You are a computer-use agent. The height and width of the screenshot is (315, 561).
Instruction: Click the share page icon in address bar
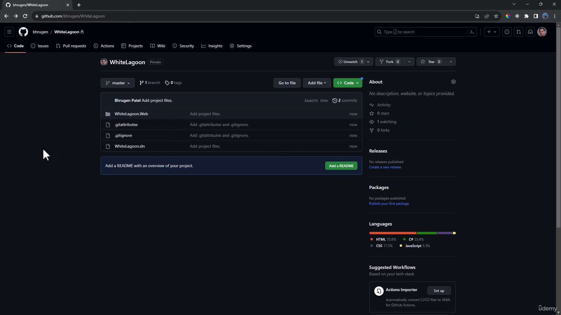[487, 16]
